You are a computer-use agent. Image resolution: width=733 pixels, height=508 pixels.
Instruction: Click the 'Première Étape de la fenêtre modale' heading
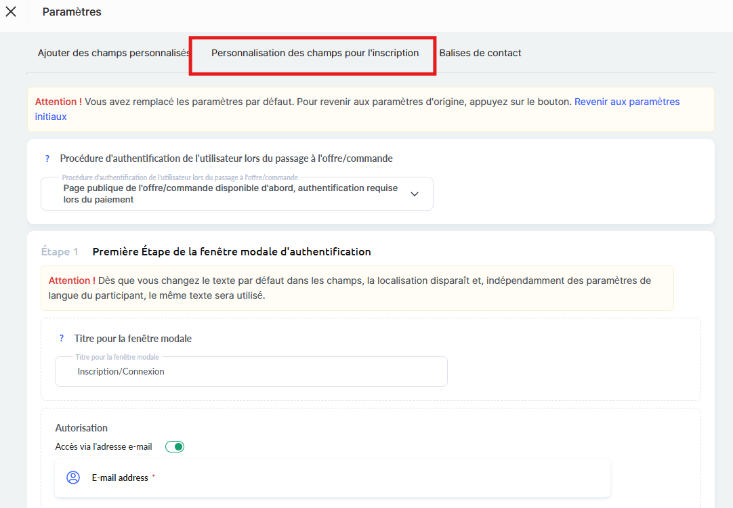pos(232,252)
